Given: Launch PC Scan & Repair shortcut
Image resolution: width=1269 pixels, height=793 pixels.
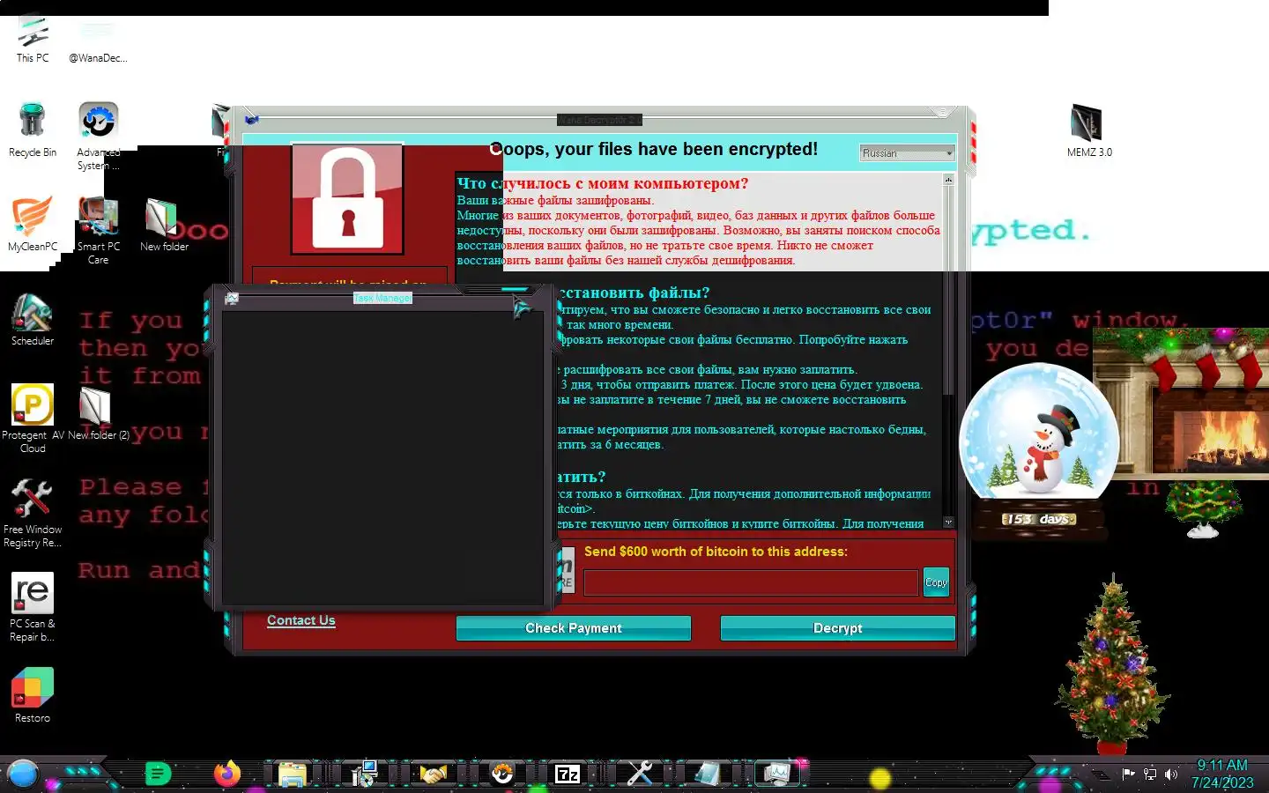Looking at the screenshot, I should click(33, 607).
